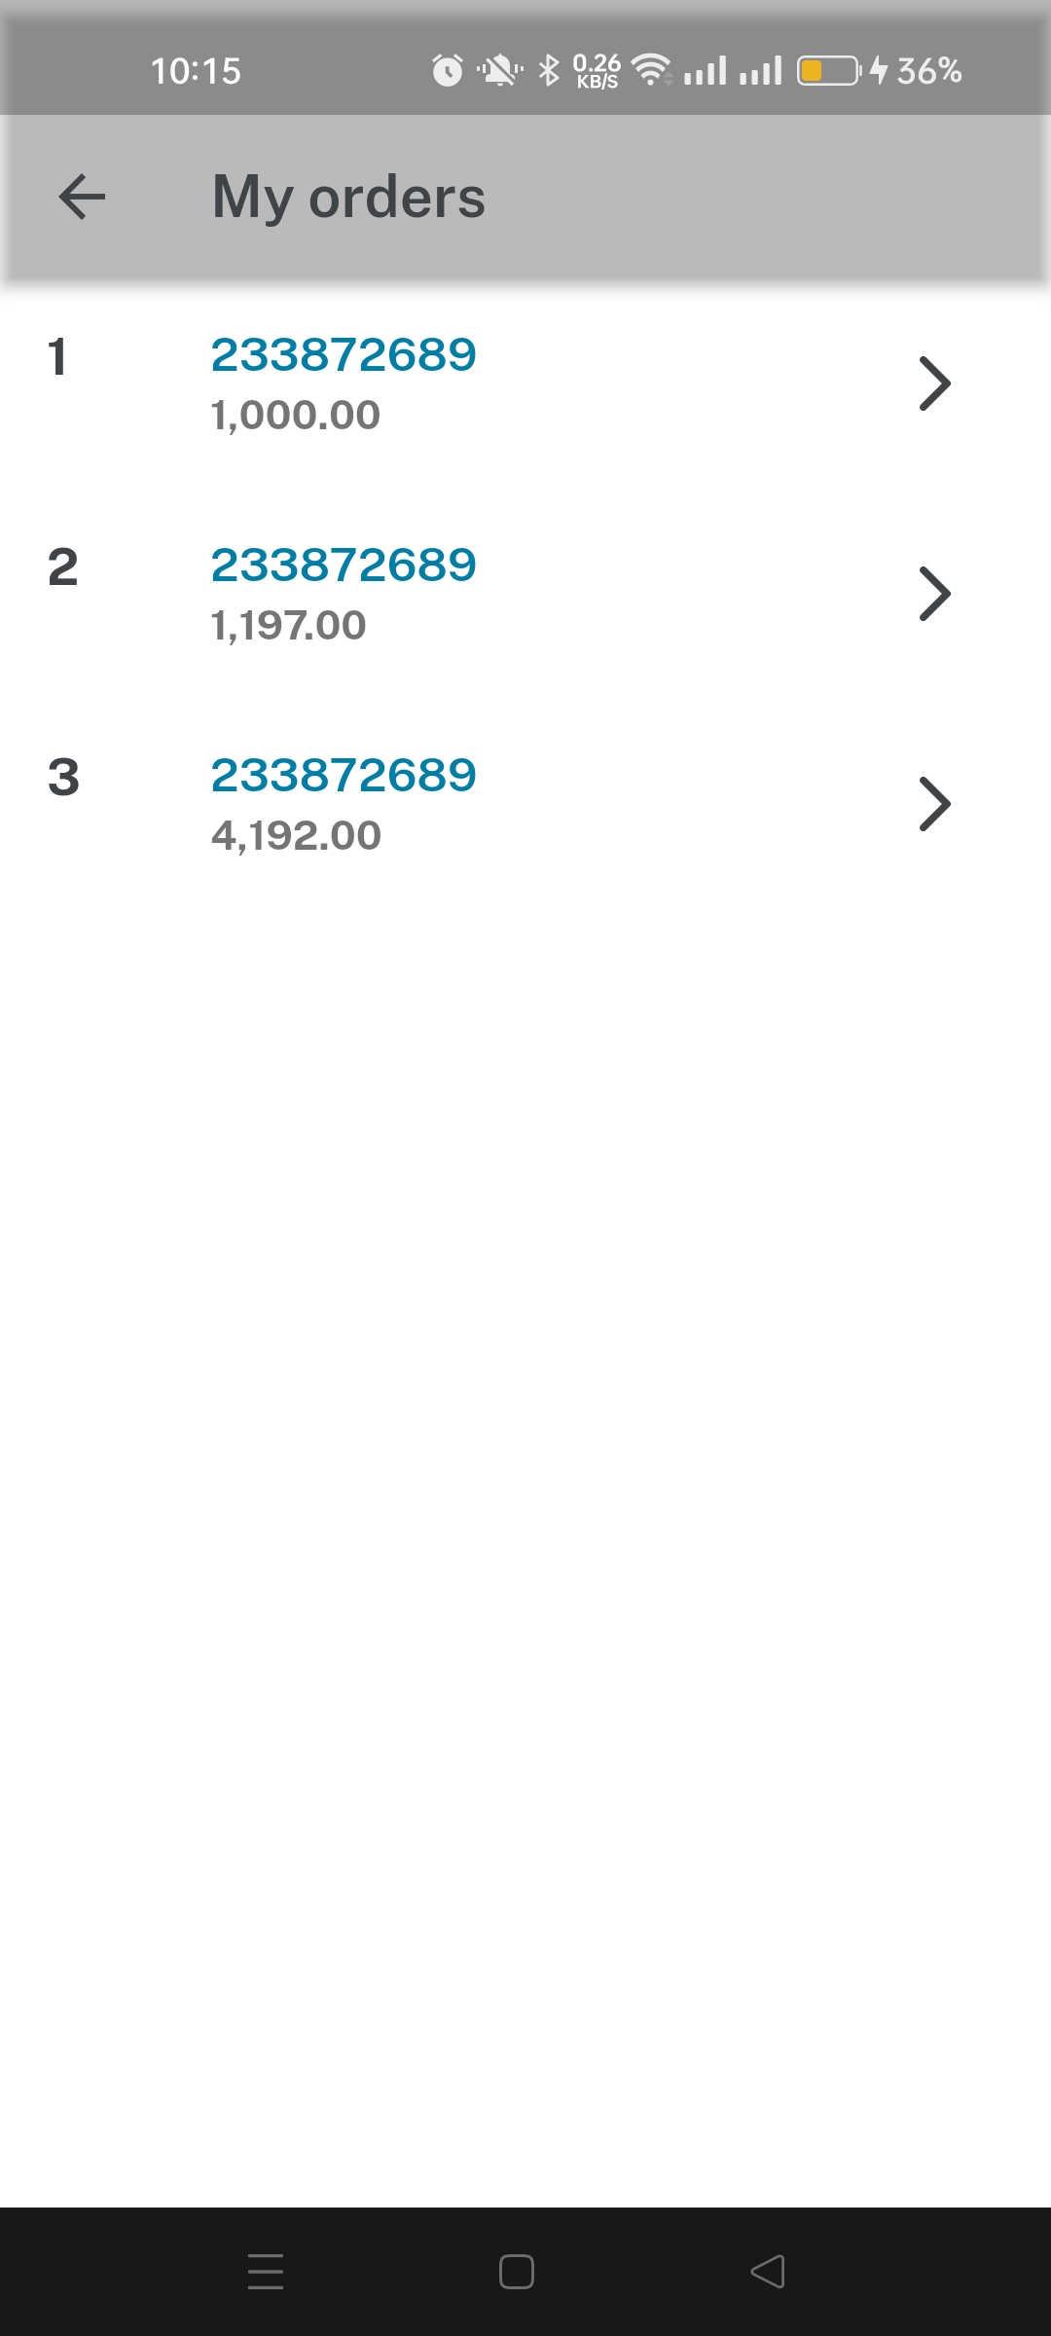Tap the recent apps navigation icon
1051x2336 pixels.
(267, 2272)
